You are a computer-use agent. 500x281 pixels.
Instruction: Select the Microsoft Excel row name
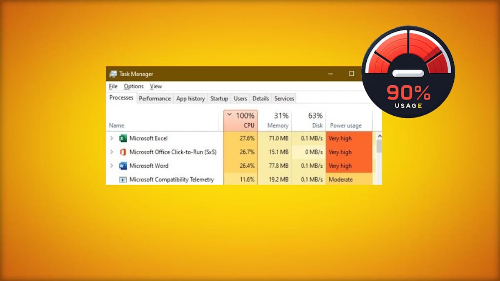pos(148,138)
